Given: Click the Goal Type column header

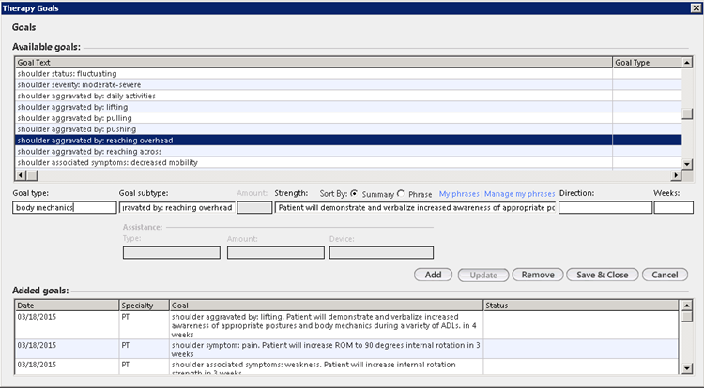Looking at the screenshot, I should coord(647,62).
